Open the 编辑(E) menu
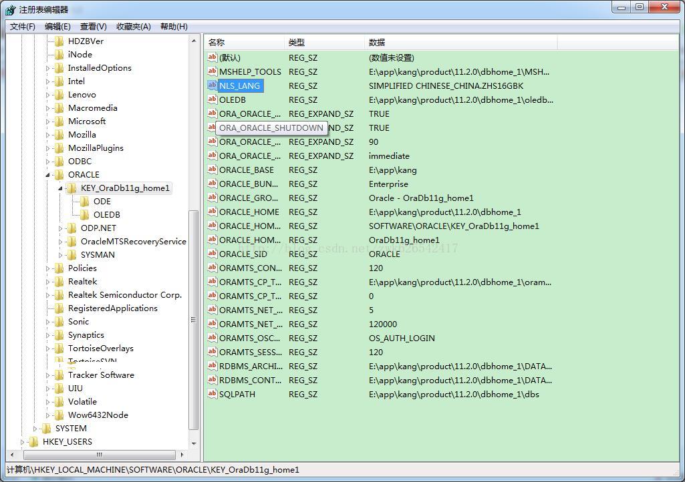Screen dimensions: 685x482 (57, 27)
